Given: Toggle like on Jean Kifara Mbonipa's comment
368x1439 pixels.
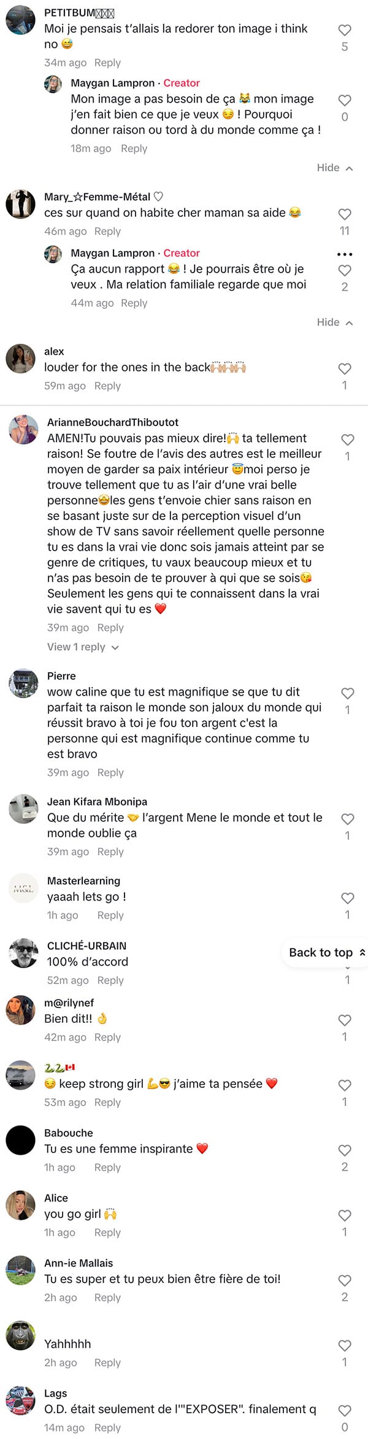Looking at the screenshot, I should 348,819.
